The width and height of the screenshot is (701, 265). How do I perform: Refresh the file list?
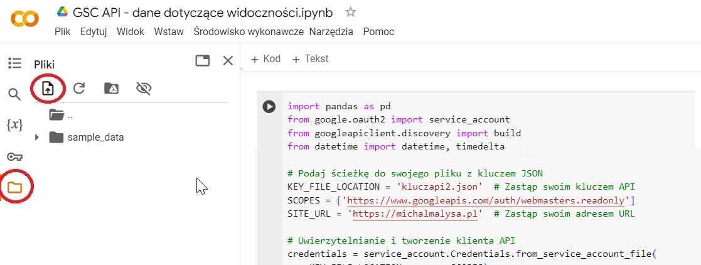point(79,88)
